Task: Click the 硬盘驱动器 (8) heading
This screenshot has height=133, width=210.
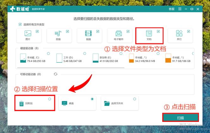Action: click(x=29, y=48)
